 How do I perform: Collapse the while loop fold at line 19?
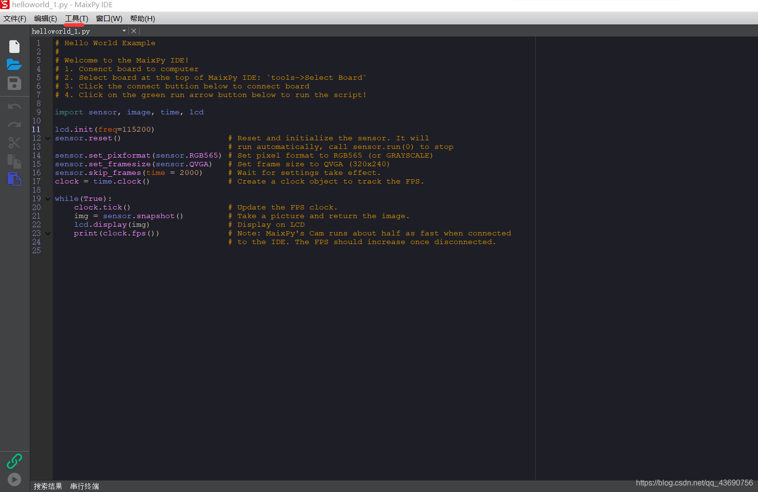48,199
